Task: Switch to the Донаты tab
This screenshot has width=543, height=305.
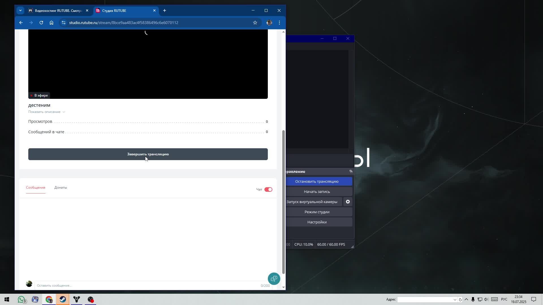Action: pyautogui.click(x=61, y=188)
